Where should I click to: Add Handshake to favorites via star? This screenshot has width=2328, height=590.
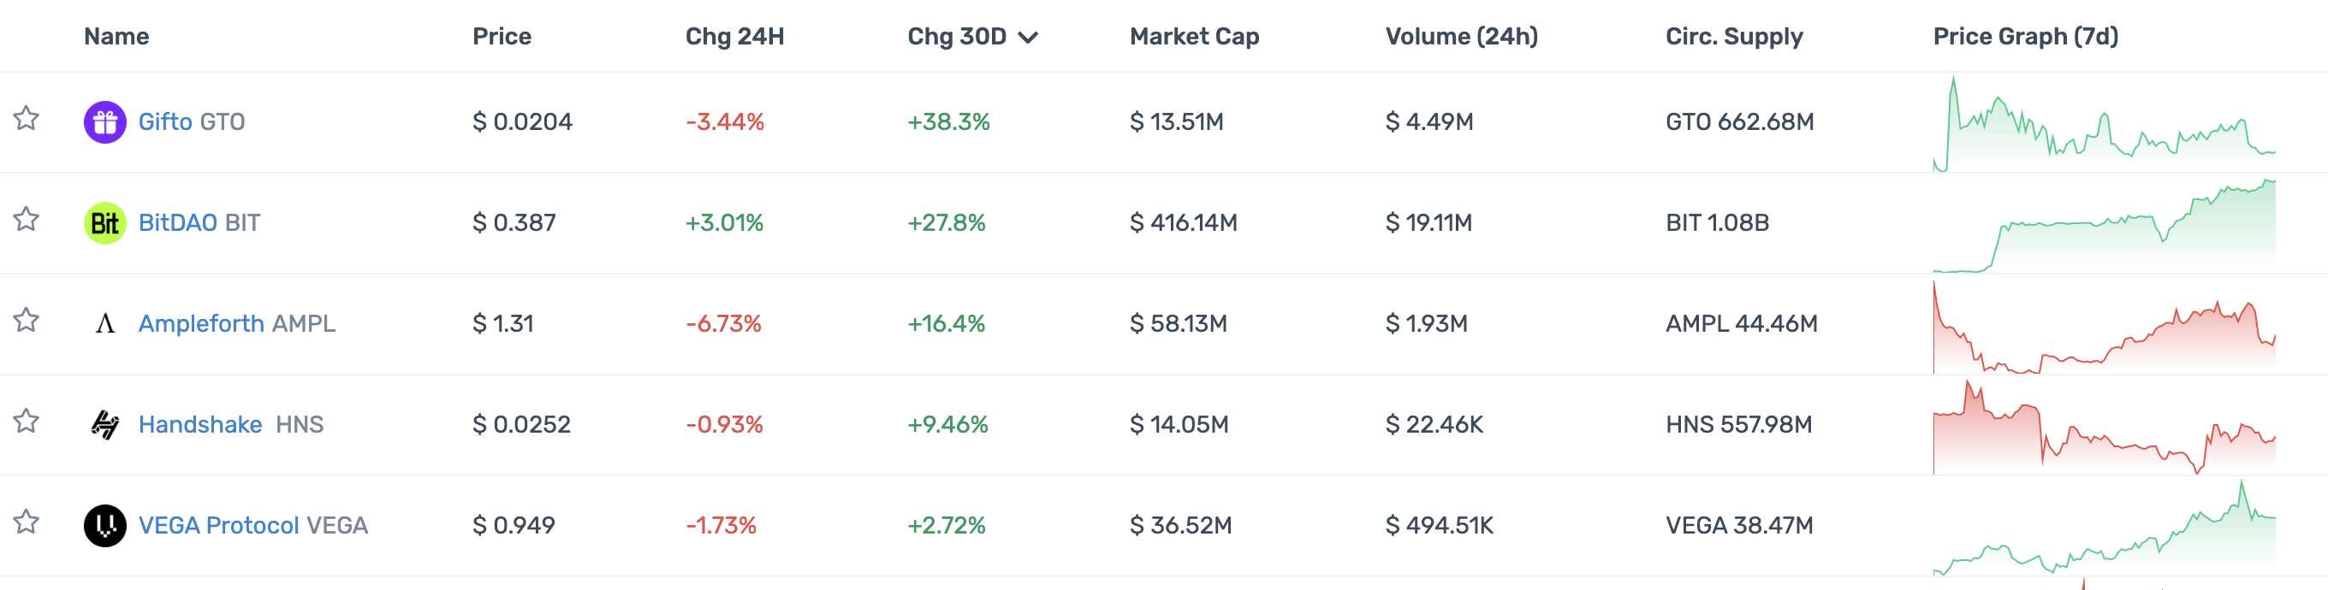[x=27, y=421]
